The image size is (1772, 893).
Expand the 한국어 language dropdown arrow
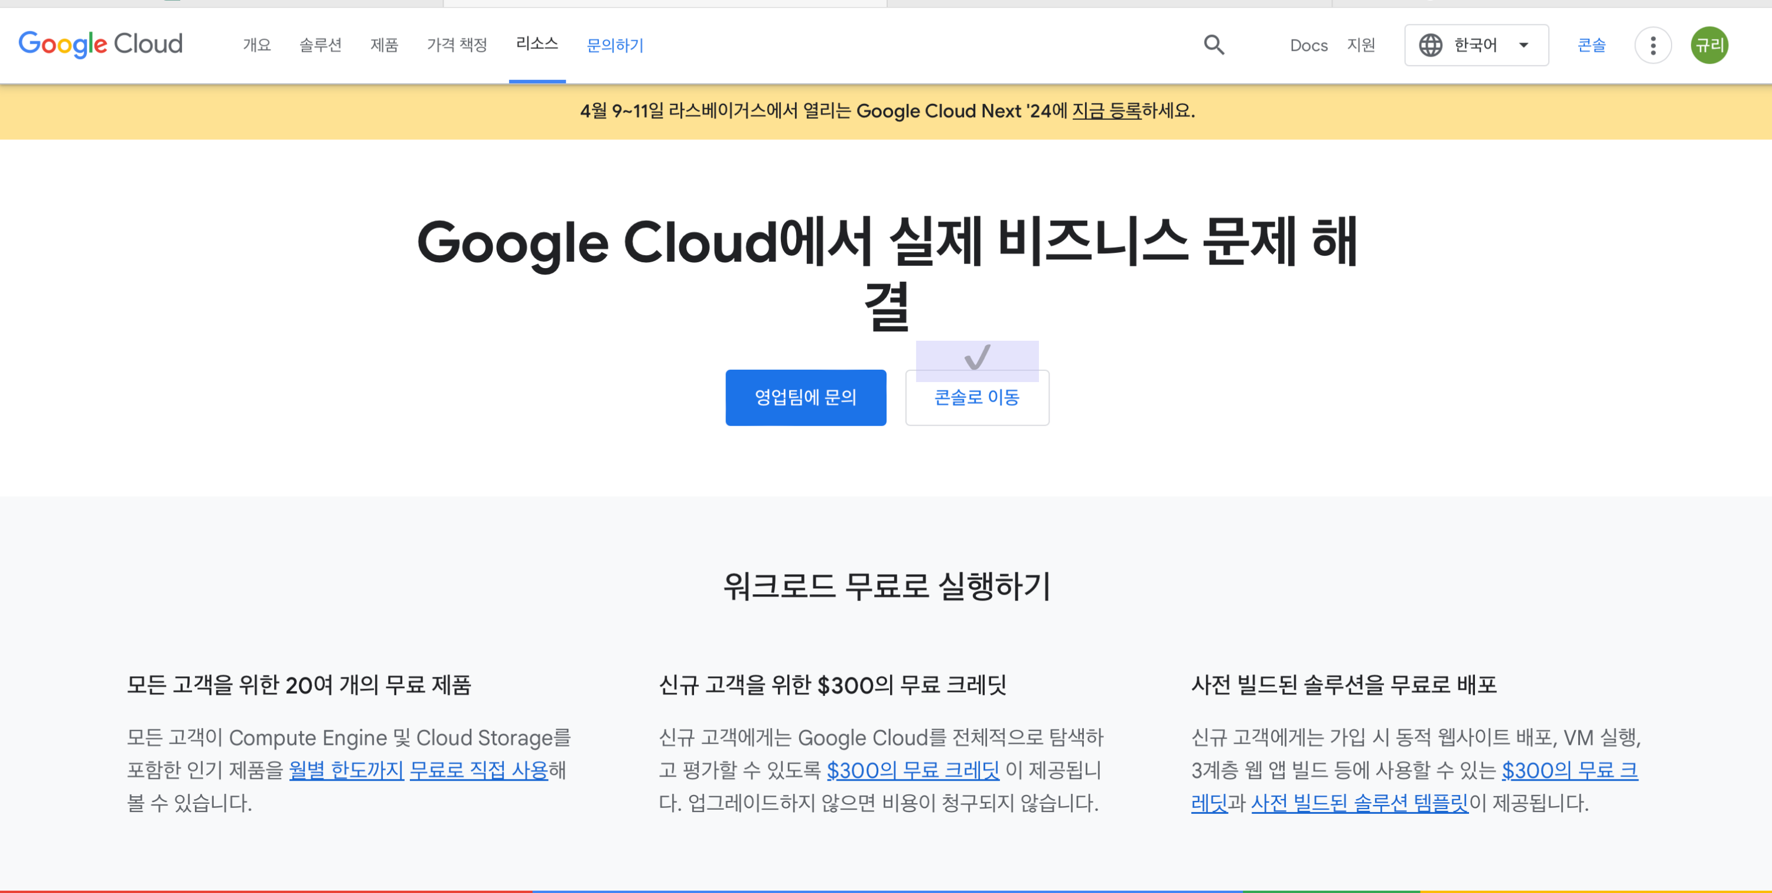pyautogui.click(x=1523, y=45)
